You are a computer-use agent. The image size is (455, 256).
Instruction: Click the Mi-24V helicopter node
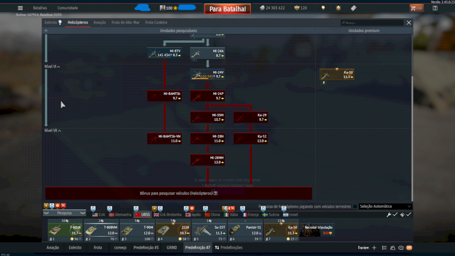(208, 75)
